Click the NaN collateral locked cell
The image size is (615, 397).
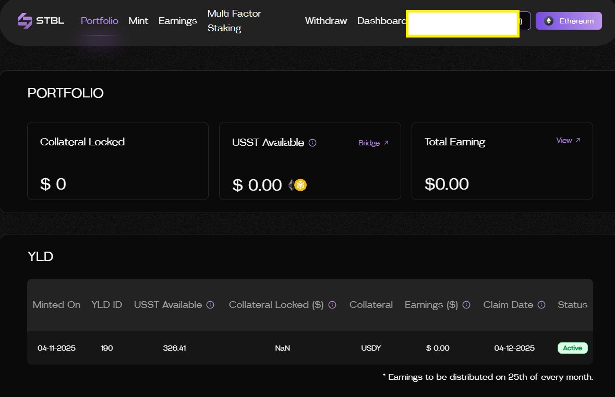[282, 348]
